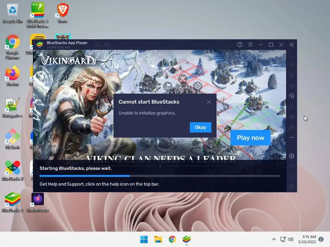The width and height of the screenshot is (330, 247).
Task: Click the 'Unable to initialize graphics.' message
Action: pyautogui.click(x=147, y=113)
